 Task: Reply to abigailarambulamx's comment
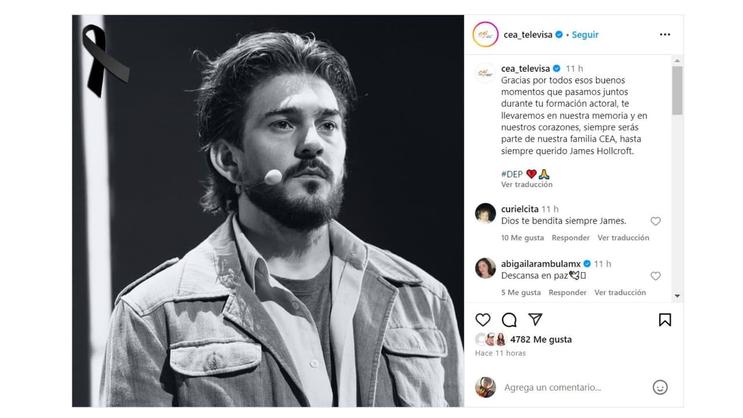click(567, 293)
